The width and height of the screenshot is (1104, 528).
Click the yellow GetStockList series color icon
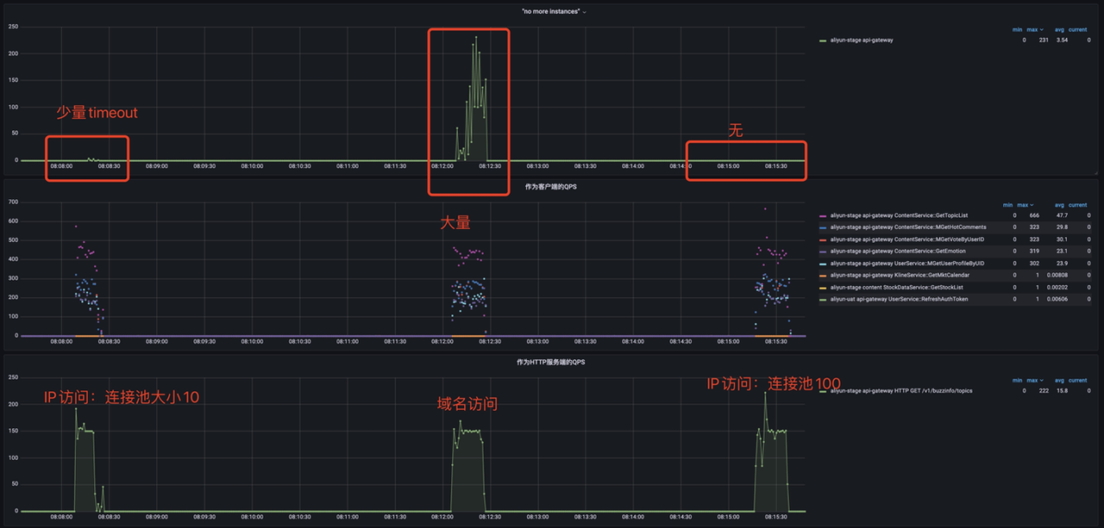pos(823,288)
